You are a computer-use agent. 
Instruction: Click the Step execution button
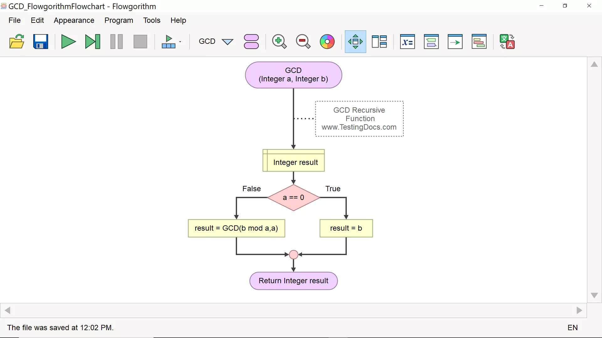pos(92,41)
